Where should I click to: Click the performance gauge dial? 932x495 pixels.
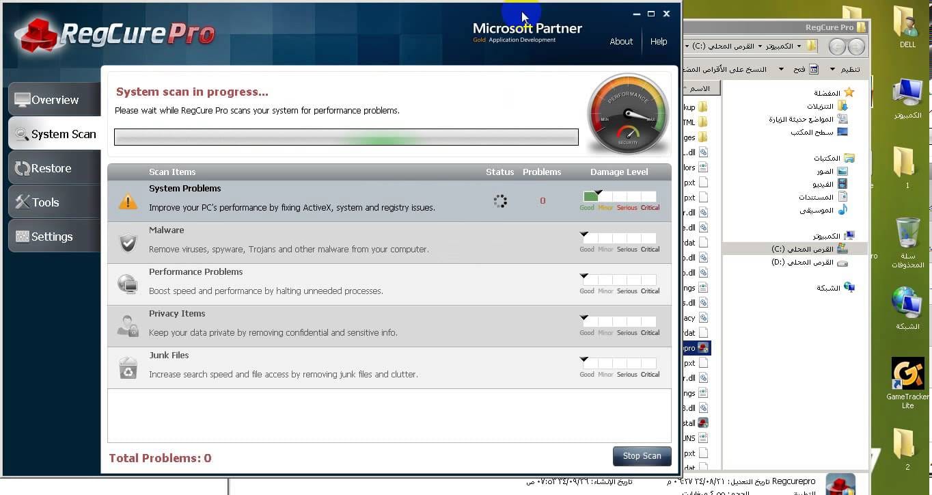click(x=628, y=113)
